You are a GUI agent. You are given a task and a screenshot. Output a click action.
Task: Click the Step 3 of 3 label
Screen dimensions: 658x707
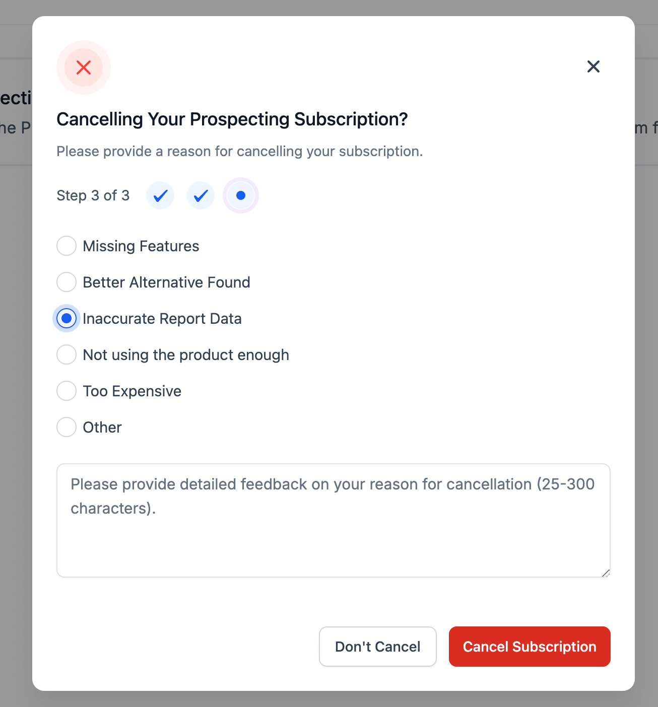[93, 195]
